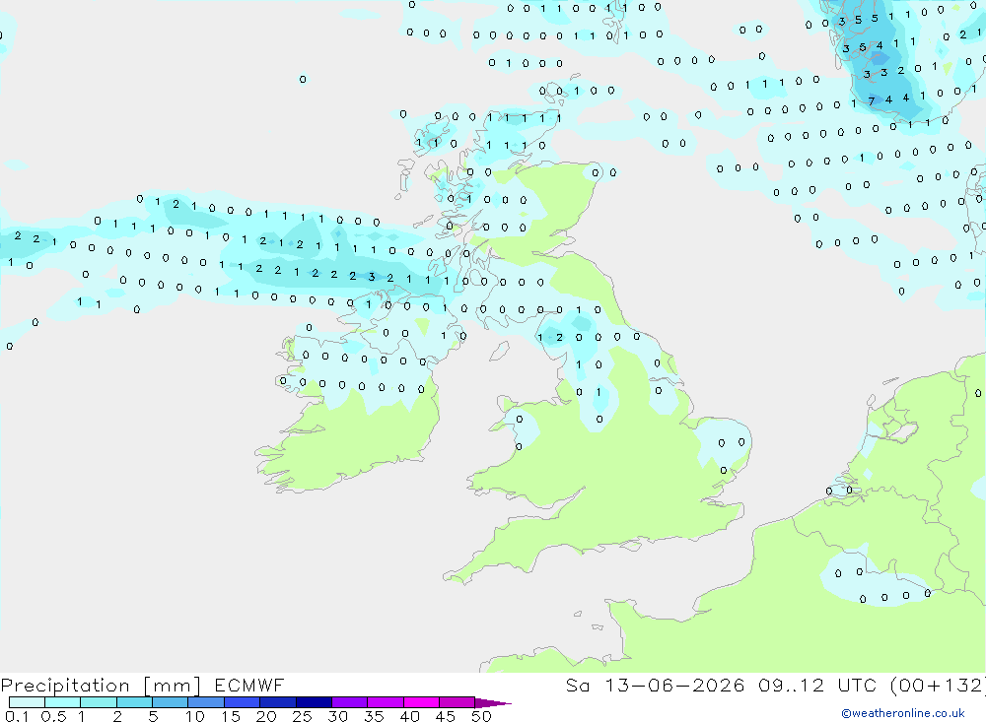Click the "0.1" legend scale label

tap(17, 716)
